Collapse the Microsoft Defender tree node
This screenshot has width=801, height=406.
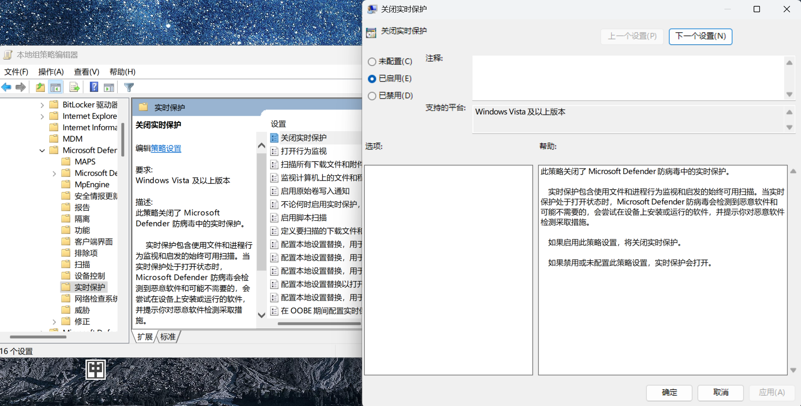[42, 150]
